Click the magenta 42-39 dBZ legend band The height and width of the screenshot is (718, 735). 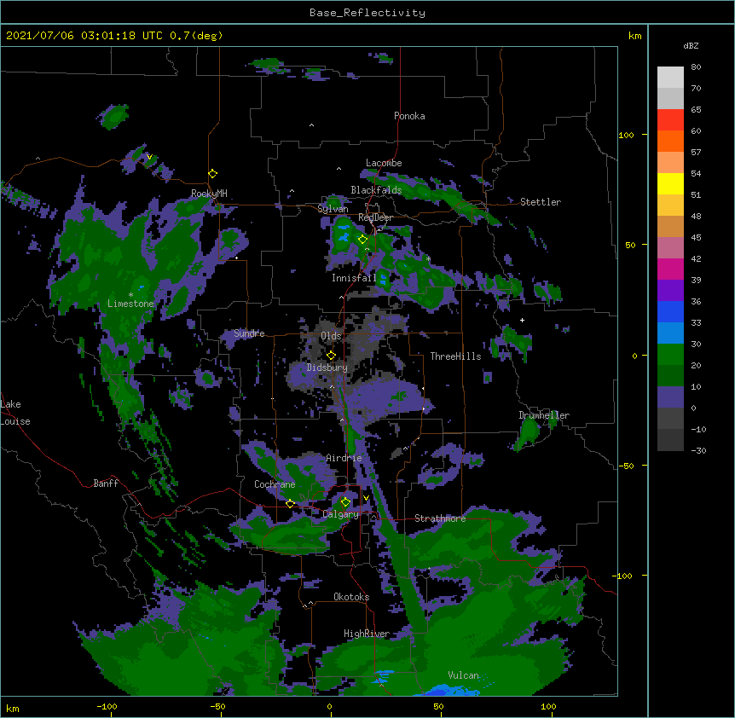pos(670,269)
